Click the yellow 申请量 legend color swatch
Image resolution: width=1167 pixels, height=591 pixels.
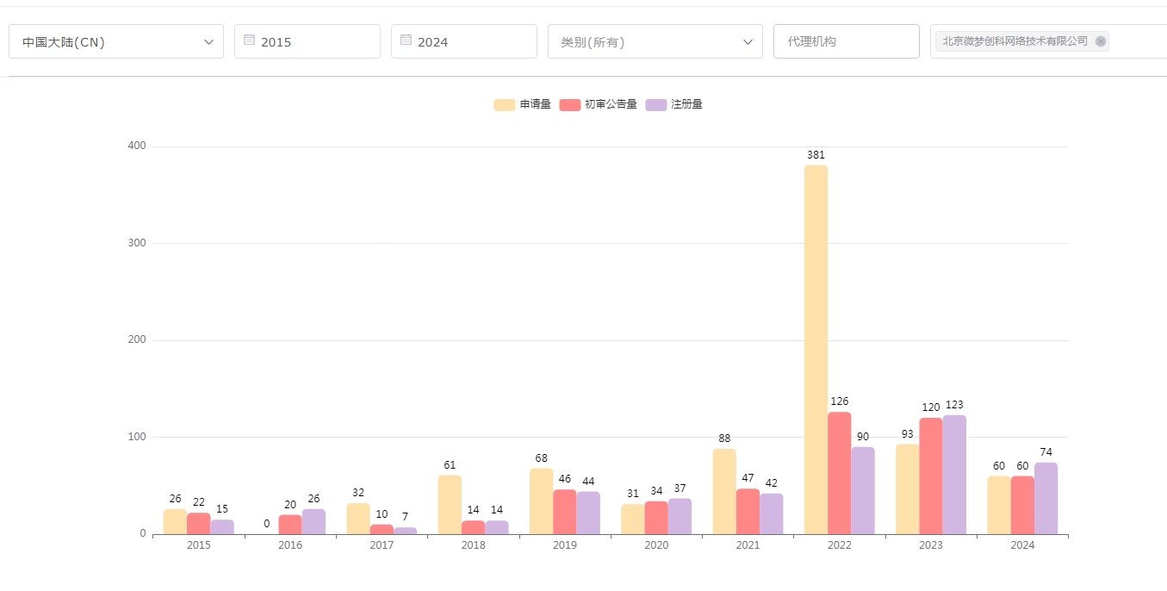tap(504, 104)
